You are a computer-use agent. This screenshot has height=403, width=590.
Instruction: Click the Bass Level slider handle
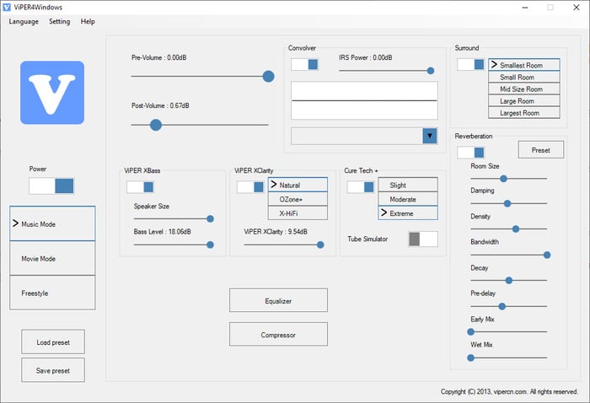pyautogui.click(x=211, y=245)
